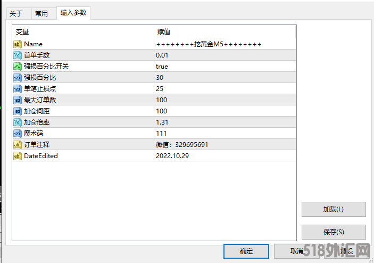This screenshot has width=374, height=263.
Task: Click the integer icon beside 强损百分比
Action: click(18, 78)
